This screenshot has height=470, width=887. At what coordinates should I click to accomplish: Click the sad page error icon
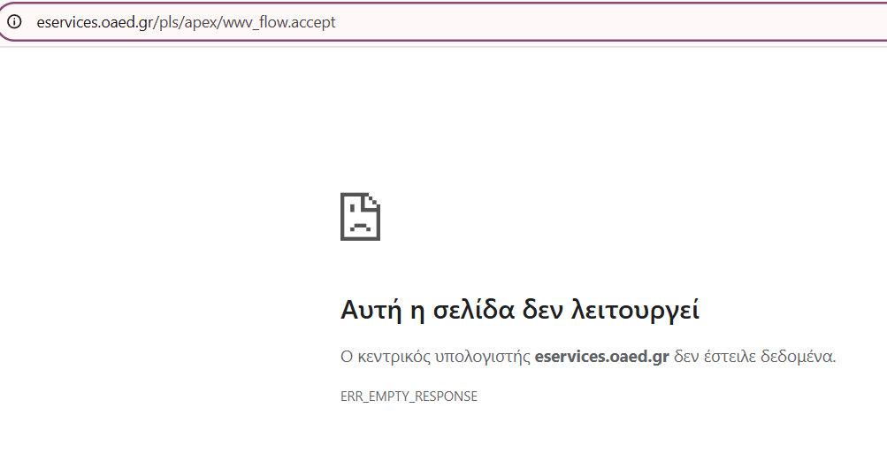pos(360,217)
